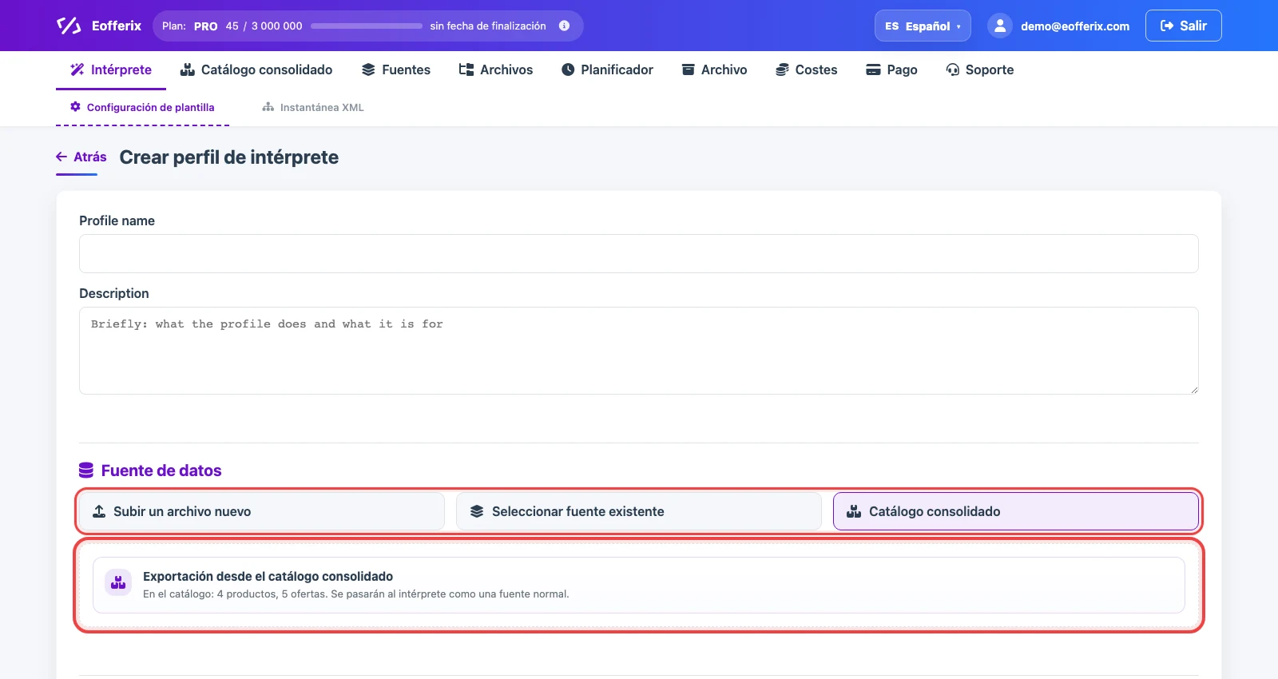Image resolution: width=1278 pixels, height=679 pixels.
Task: Click the Eofferix logo icon
Action: (x=69, y=26)
